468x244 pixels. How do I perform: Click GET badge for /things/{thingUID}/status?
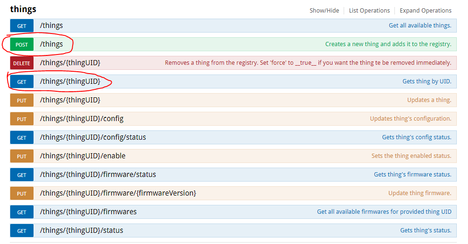[22, 231]
